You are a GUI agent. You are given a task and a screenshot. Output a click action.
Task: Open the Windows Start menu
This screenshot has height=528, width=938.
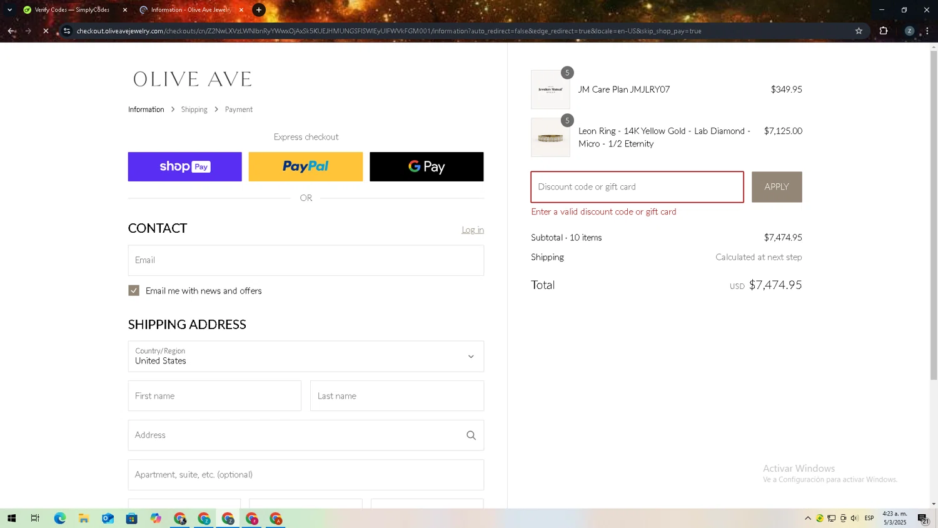[11, 519]
